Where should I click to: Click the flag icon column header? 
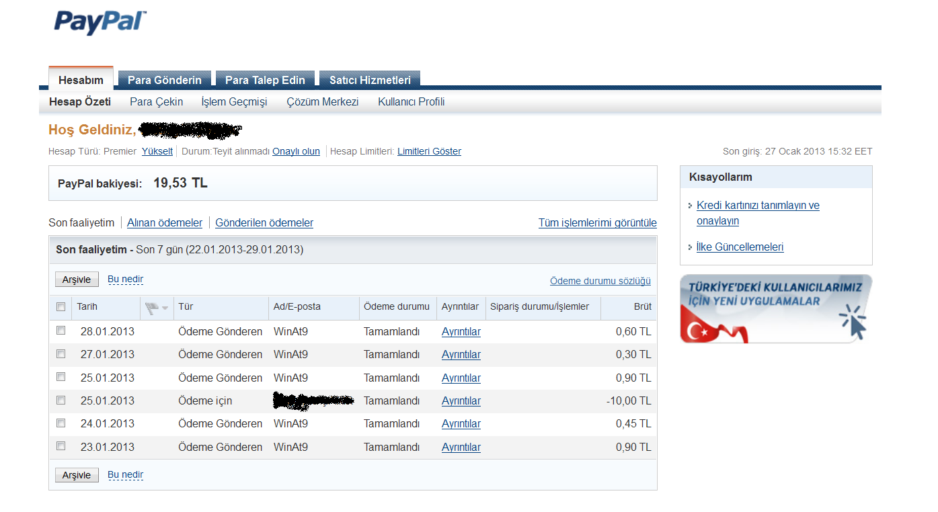pos(152,307)
